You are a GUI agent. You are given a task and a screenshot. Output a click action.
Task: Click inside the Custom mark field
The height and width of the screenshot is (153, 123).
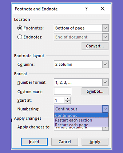(62, 91)
